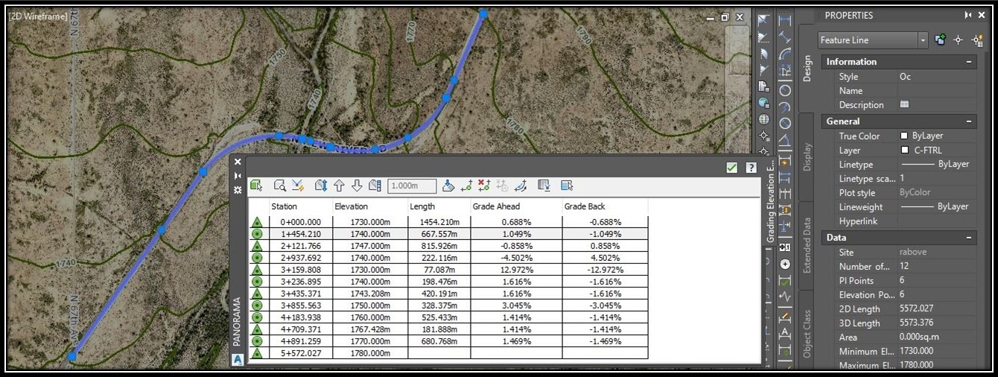Click the Flatten Grade or Elevations icon

click(x=448, y=186)
